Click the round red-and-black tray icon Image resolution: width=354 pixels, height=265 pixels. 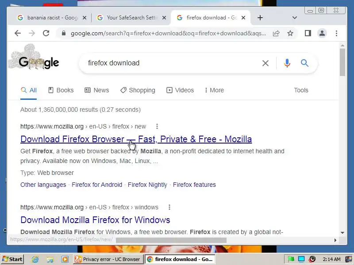[x=312, y=259]
